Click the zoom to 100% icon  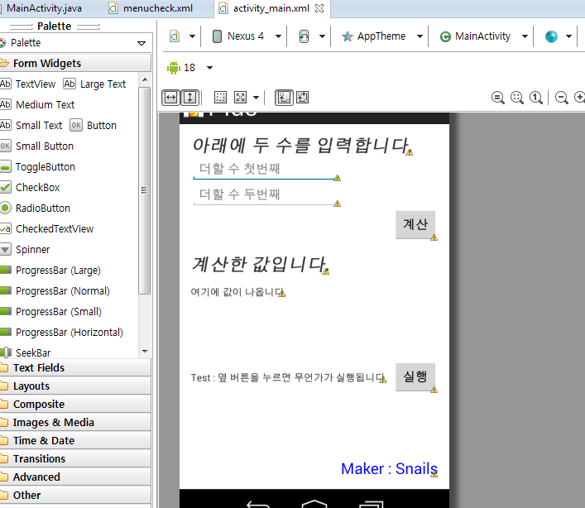pyautogui.click(x=536, y=97)
